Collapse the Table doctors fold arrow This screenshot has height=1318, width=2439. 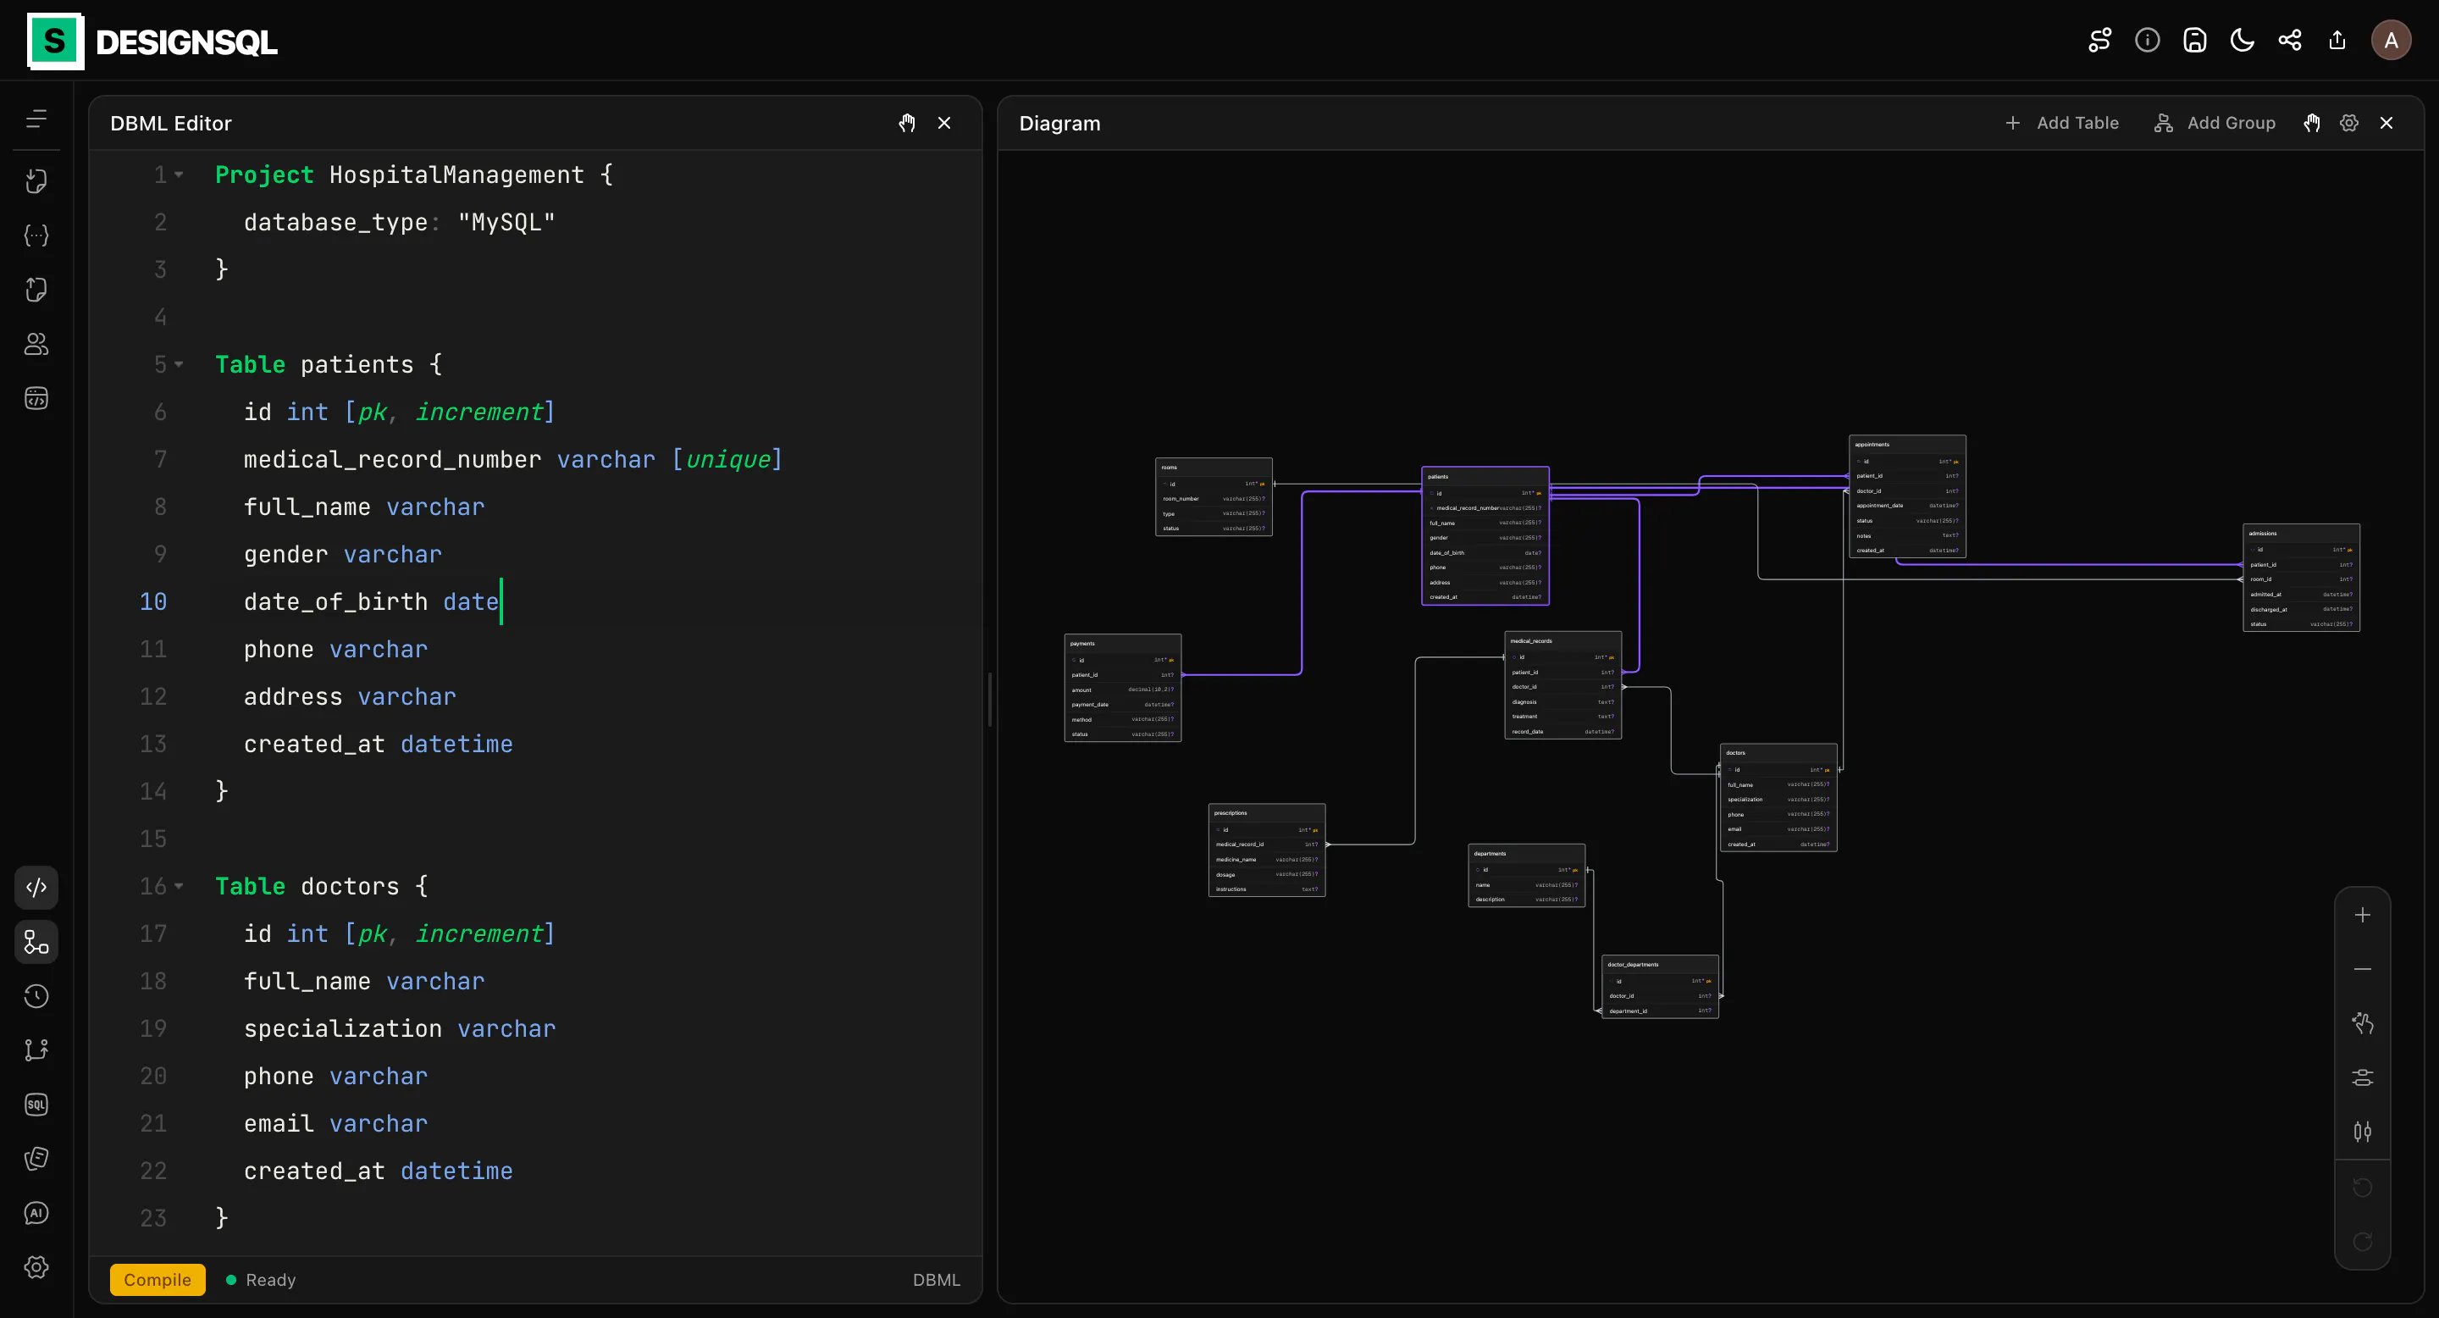pyautogui.click(x=179, y=886)
